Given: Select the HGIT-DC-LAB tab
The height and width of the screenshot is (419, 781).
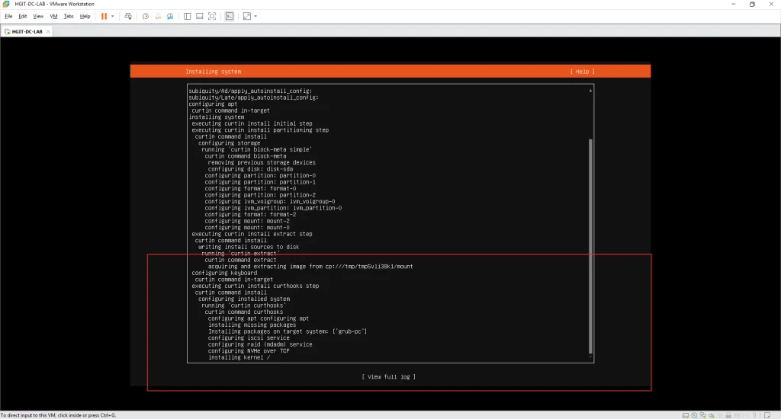Looking at the screenshot, I should (27, 31).
